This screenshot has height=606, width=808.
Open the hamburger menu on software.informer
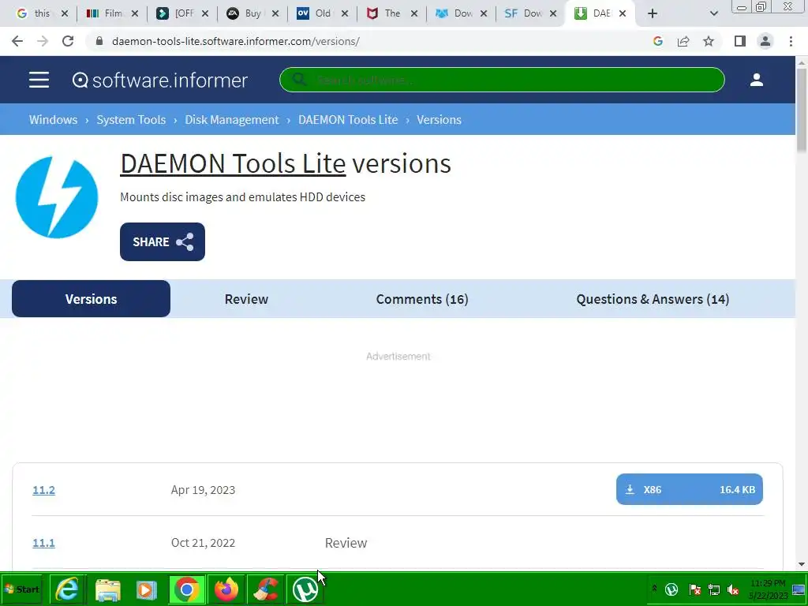pyautogui.click(x=39, y=80)
